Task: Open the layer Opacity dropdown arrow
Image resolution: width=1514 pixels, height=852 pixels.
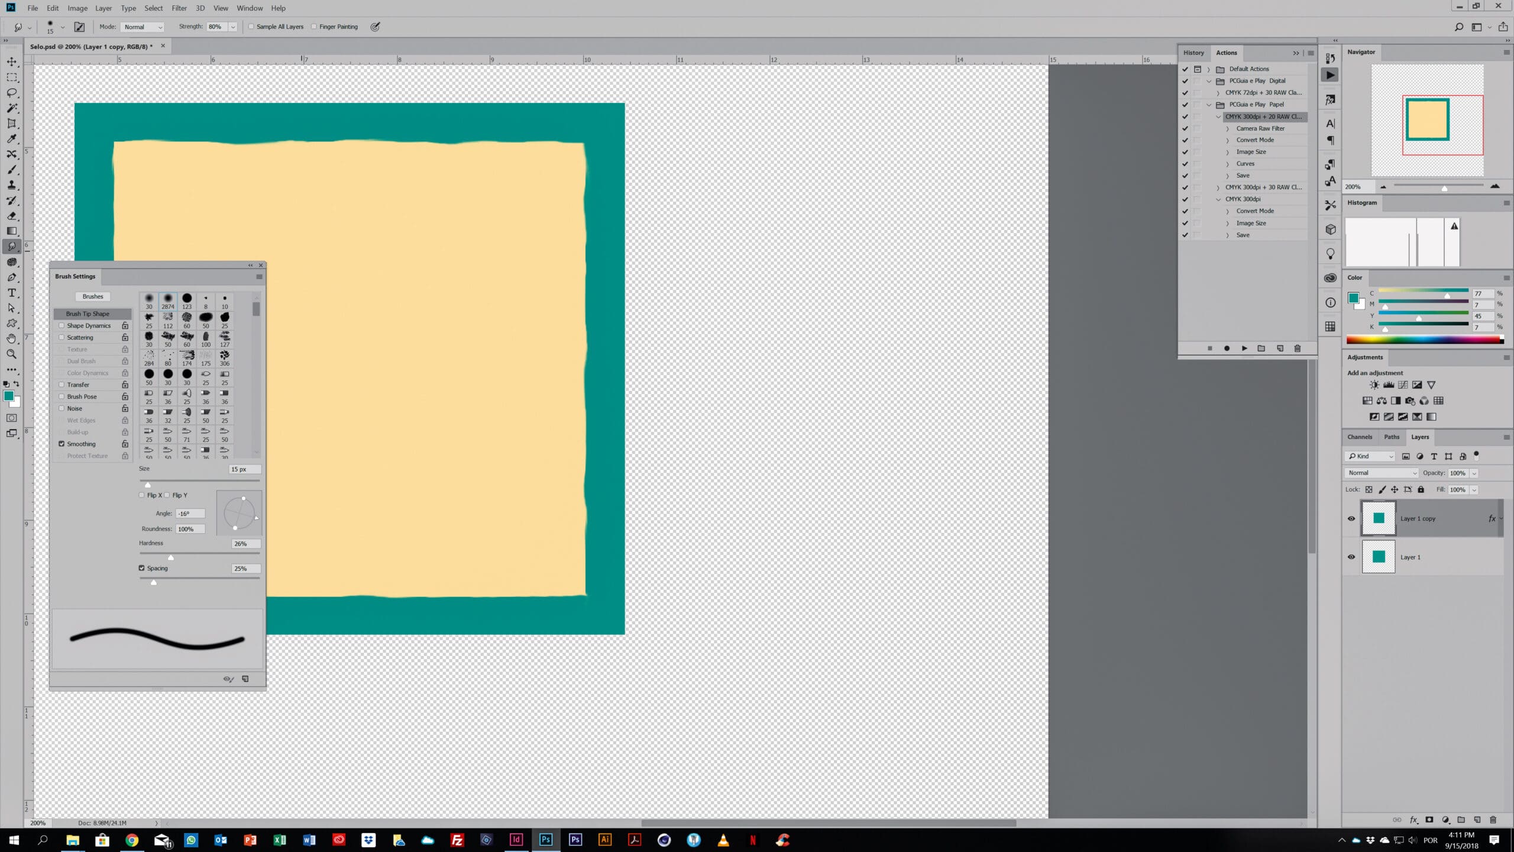Action: 1474,473
